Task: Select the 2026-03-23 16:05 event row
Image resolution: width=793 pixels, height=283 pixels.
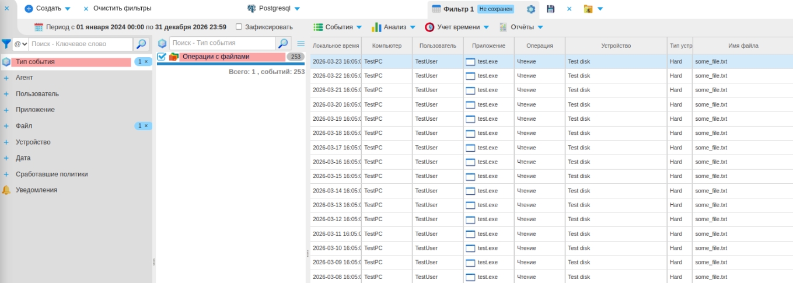Action: 551,61
